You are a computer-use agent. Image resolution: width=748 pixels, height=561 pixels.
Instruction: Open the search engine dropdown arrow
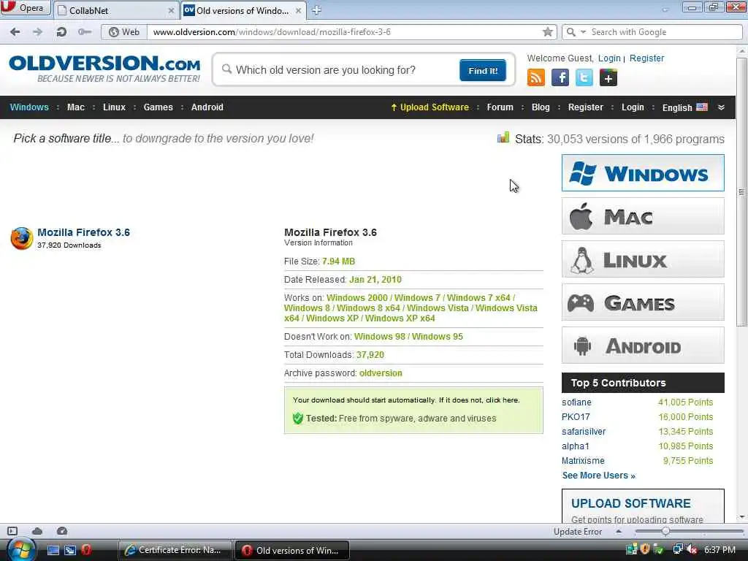coord(583,32)
